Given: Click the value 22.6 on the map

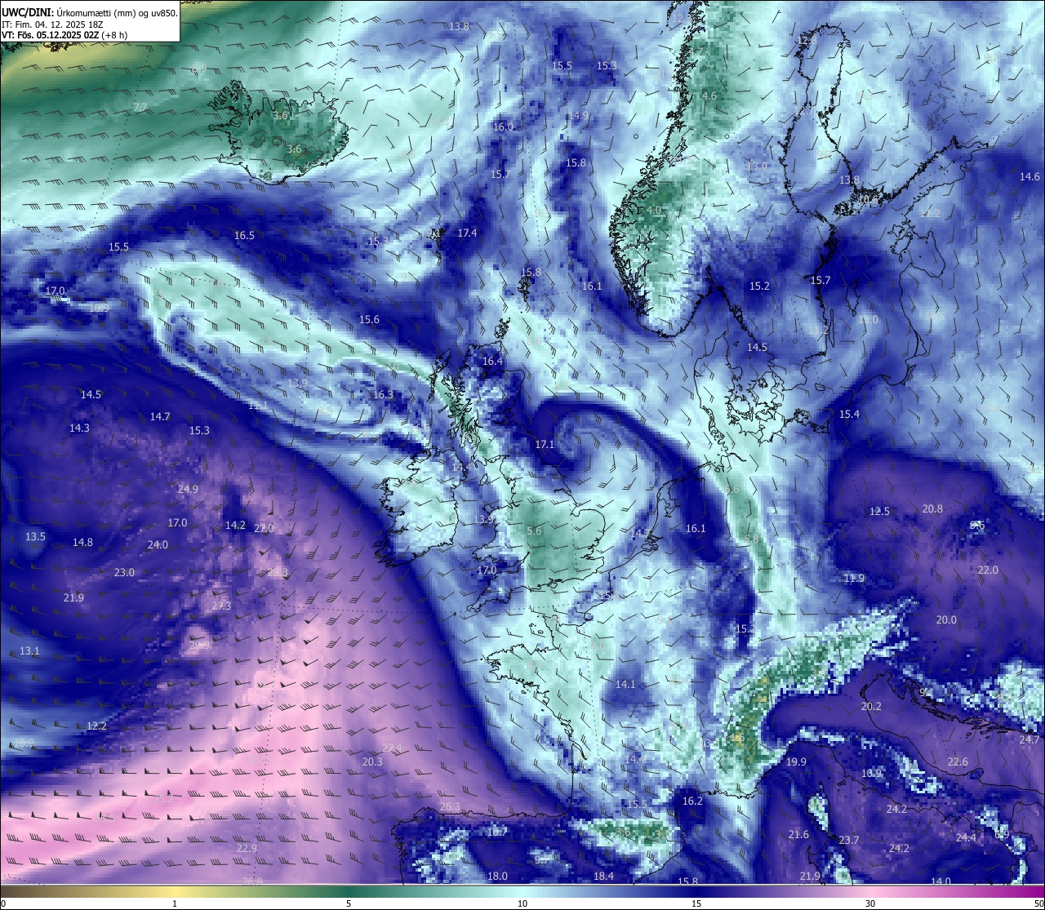Looking at the screenshot, I should [x=958, y=762].
